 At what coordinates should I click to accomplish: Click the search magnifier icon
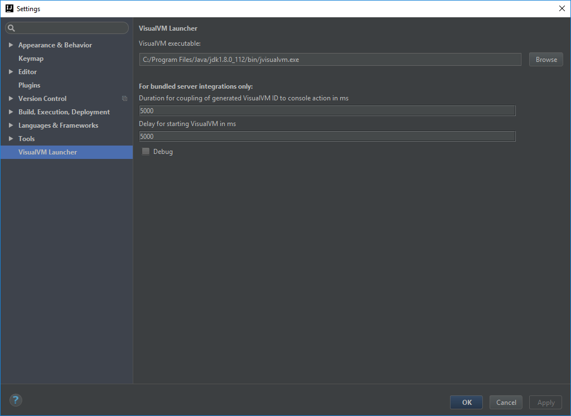pyautogui.click(x=11, y=27)
